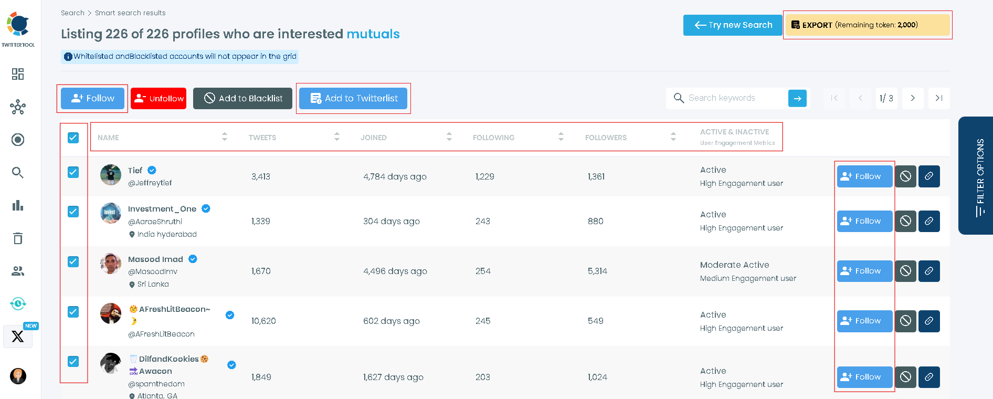Sort by FOLLOWING column arrows
The width and height of the screenshot is (993, 399).
click(x=561, y=137)
